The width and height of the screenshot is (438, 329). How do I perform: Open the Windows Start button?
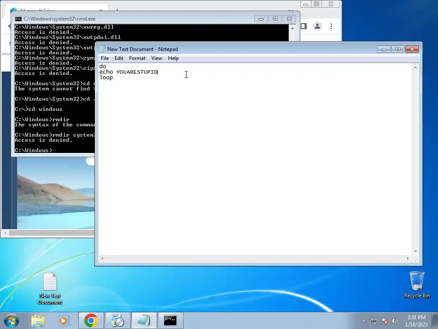tap(12, 320)
